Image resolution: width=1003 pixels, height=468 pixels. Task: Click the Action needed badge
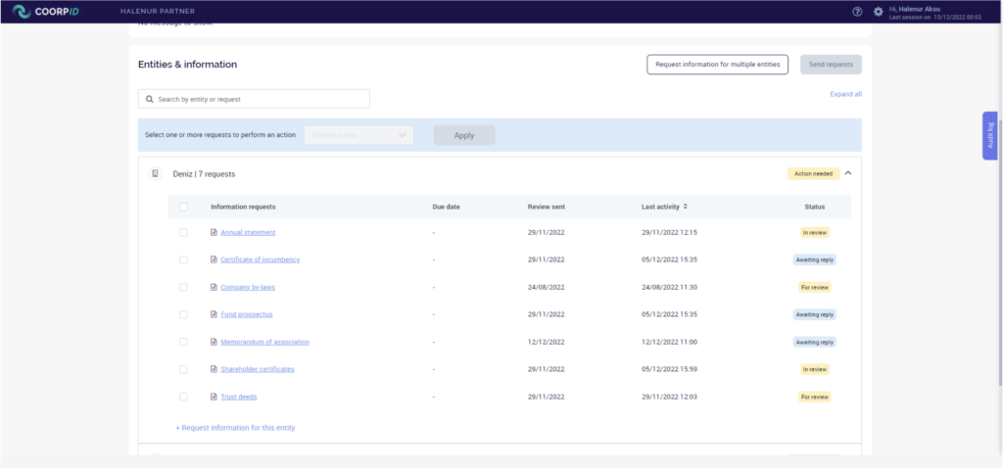[813, 173]
